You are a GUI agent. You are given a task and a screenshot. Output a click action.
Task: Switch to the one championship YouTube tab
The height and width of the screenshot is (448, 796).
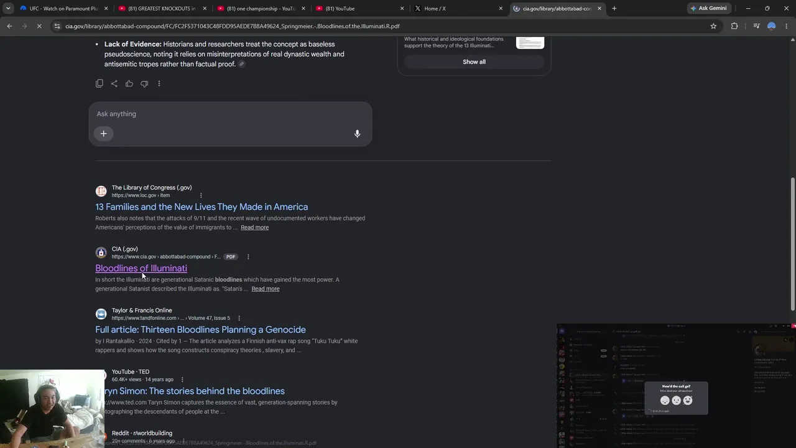click(261, 9)
